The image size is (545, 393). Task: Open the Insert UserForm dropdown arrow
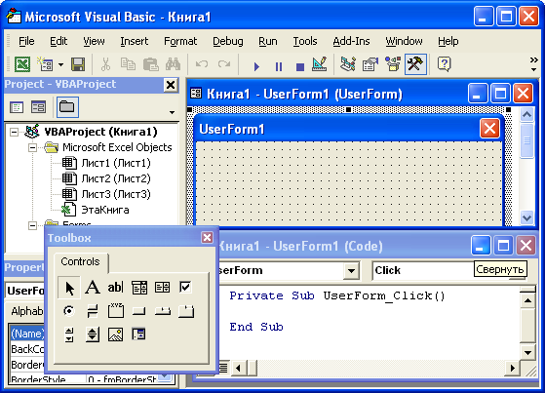pyautogui.click(x=60, y=64)
